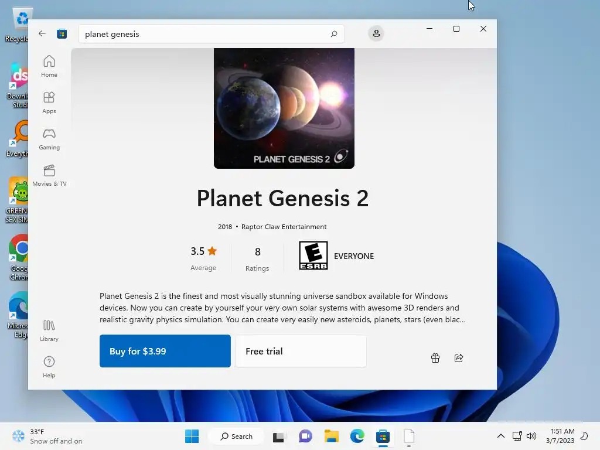
Task: Open File Explorer from taskbar
Action: (x=332, y=436)
